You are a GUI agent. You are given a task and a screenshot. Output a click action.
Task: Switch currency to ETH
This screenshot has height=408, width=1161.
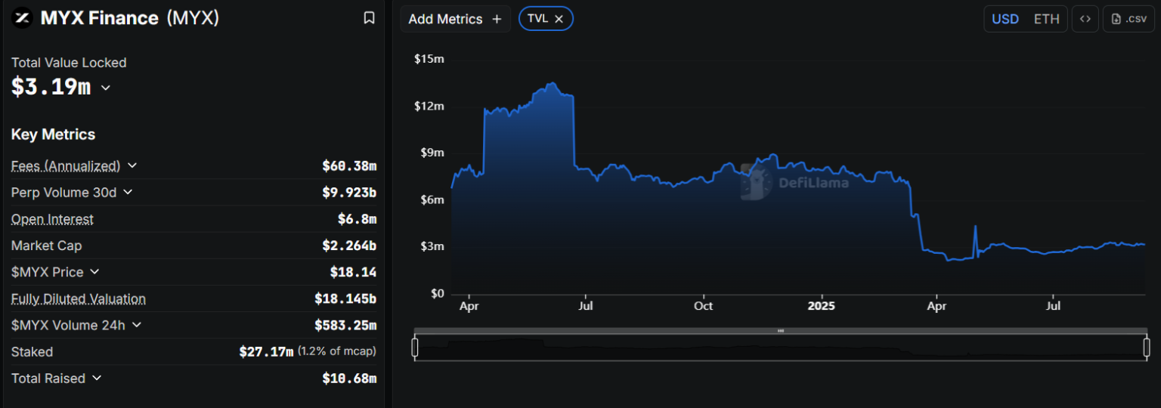[x=1046, y=19]
